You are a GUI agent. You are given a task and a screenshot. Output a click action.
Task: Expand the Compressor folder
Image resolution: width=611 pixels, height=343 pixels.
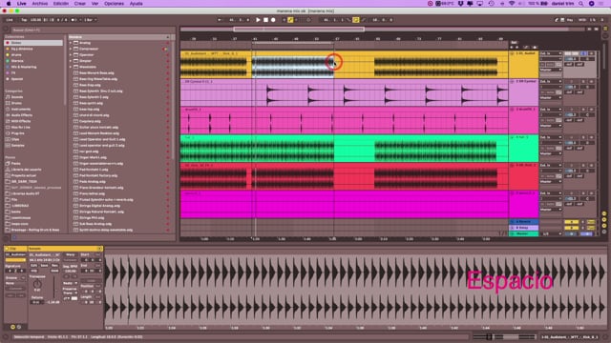coord(71,49)
